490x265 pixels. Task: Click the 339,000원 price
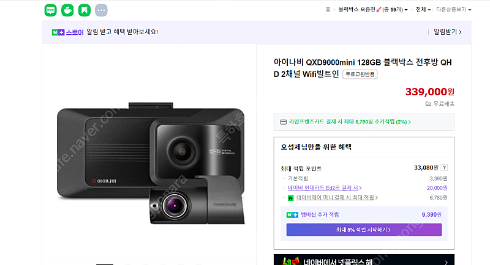tap(430, 92)
